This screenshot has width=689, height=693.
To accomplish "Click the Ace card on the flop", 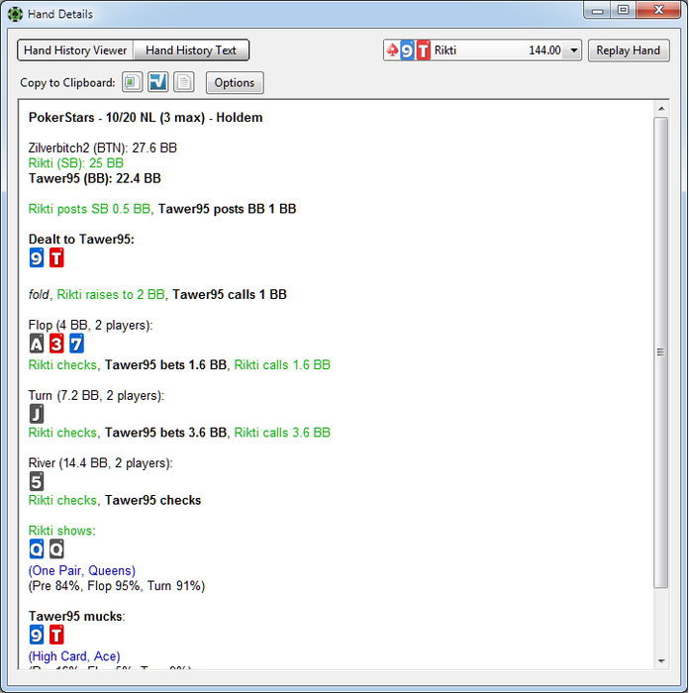I will pos(37,344).
